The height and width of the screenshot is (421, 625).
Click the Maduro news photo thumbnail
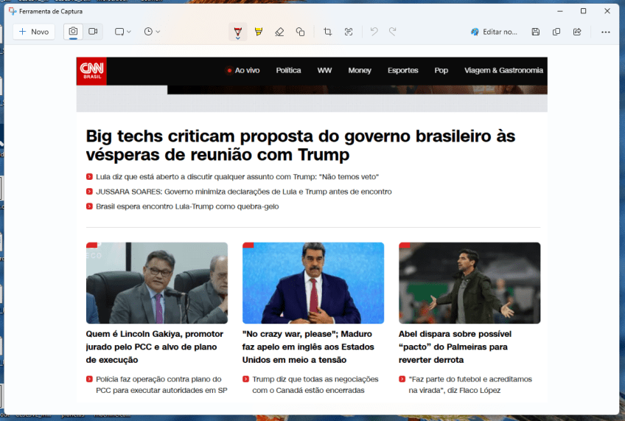pyautogui.click(x=313, y=283)
